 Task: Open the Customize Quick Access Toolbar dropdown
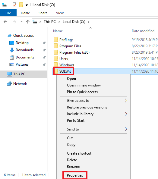27,5
